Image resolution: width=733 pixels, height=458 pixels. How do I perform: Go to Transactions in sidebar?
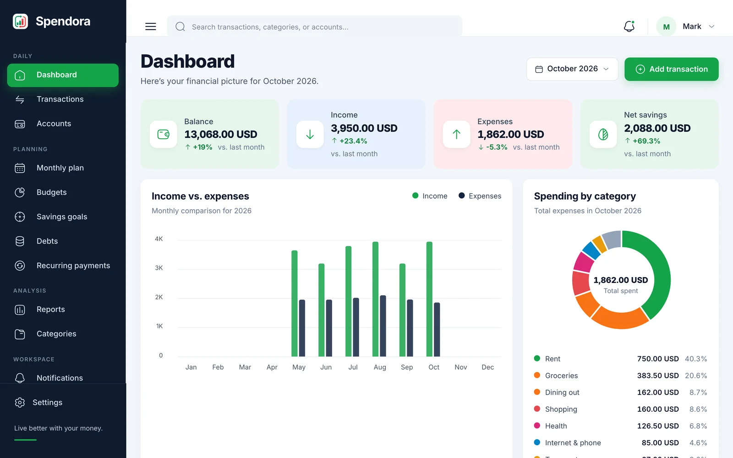[63, 99]
